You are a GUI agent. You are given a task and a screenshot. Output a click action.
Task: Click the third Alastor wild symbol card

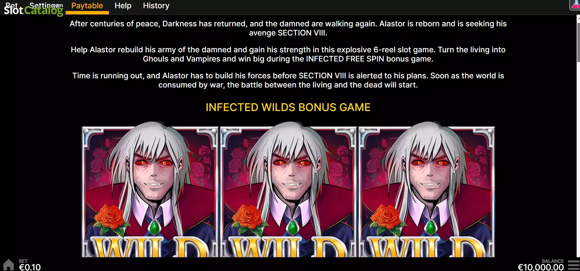tap(427, 190)
